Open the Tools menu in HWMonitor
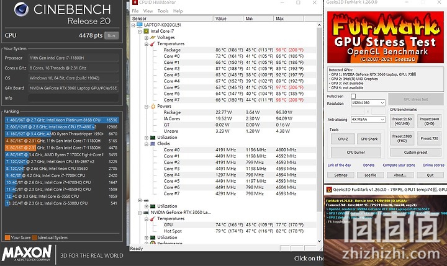The height and width of the screenshot is (266, 447). click(x=163, y=11)
